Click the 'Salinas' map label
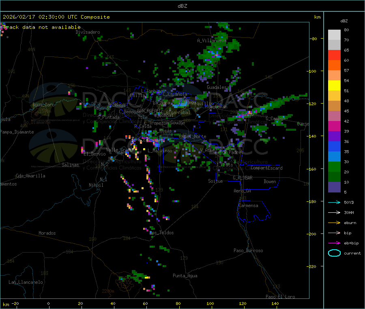The height and width of the screenshot is (309, 365). click(70, 165)
